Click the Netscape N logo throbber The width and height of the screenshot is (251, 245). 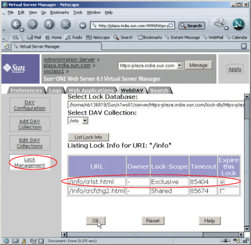tap(239, 24)
